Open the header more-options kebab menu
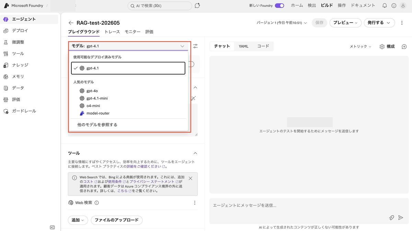Viewport: 412px width, 231px height. pyautogui.click(x=402, y=23)
